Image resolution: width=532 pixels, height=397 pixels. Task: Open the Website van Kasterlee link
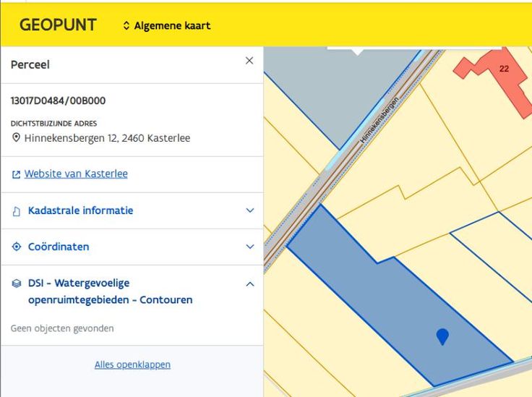tap(76, 174)
